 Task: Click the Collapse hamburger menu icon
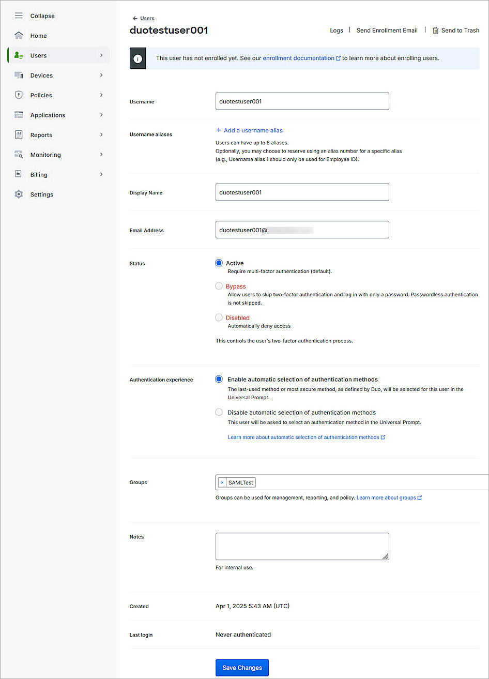pos(19,16)
